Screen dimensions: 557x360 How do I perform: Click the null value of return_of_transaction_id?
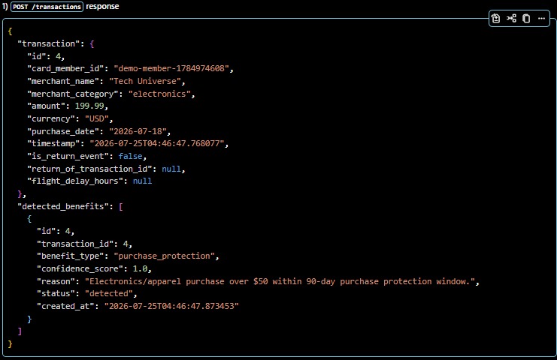click(x=171, y=169)
